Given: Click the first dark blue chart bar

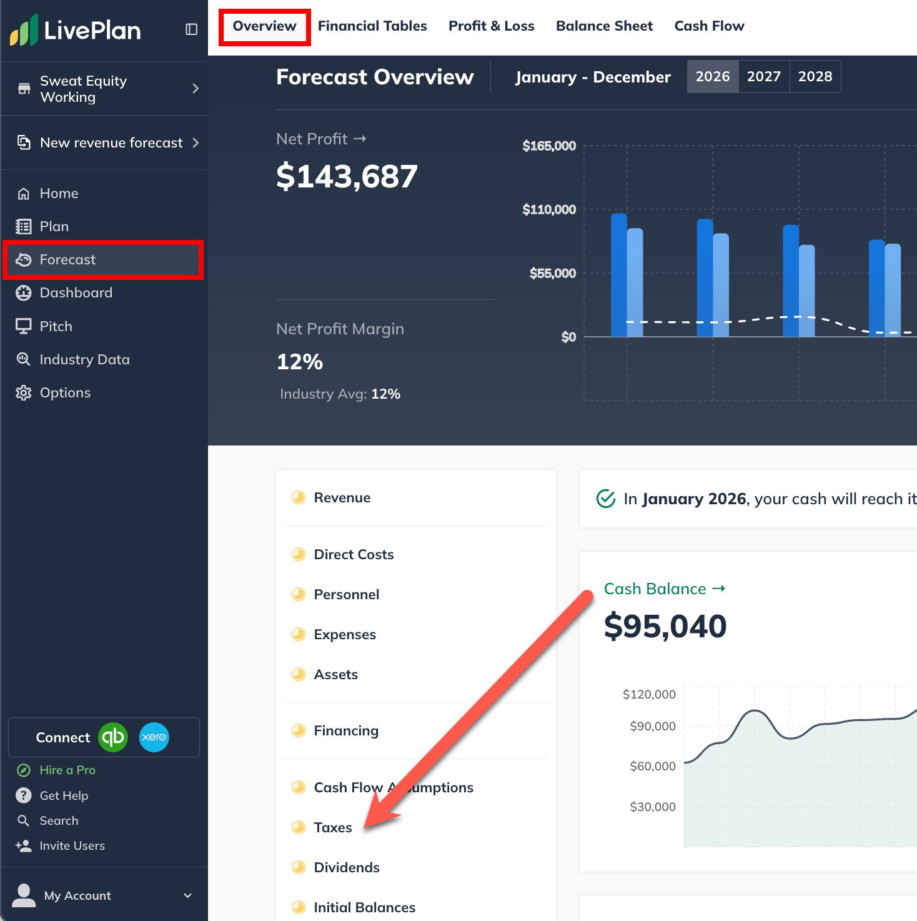Looking at the screenshot, I should (618, 275).
